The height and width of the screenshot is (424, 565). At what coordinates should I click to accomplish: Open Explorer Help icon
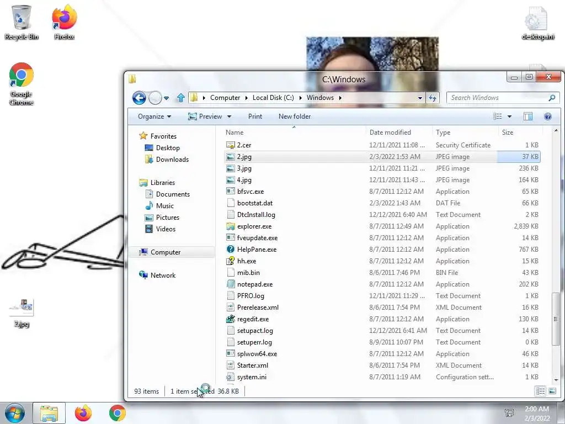tap(548, 116)
